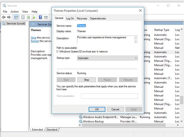The width and height of the screenshot is (184, 137).
Task: Confirm with the OK button
Action: [97, 109]
